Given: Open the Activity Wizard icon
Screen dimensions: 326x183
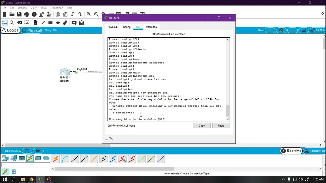Looking at the screenshot, I should 42,14.
